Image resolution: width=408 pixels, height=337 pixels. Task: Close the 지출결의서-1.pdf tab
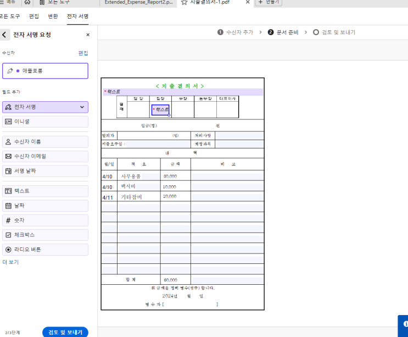point(248,2)
